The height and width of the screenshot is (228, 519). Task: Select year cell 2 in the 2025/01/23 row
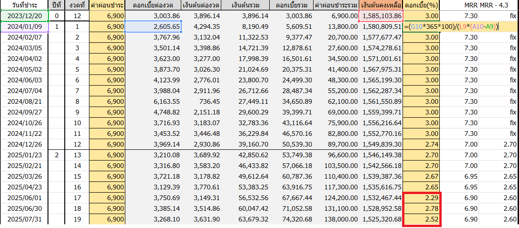(x=56, y=155)
